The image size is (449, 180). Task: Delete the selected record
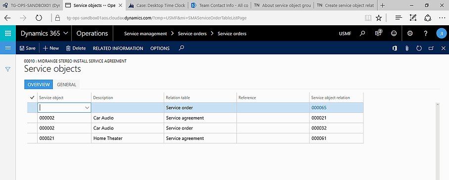pos(76,48)
